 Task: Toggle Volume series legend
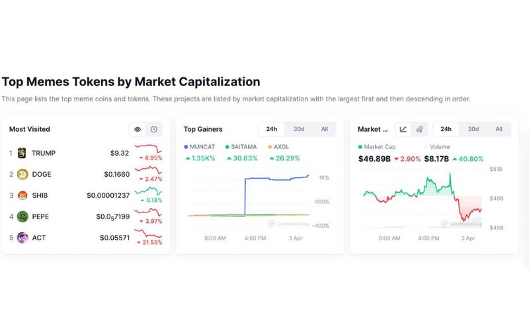coord(437,147)
